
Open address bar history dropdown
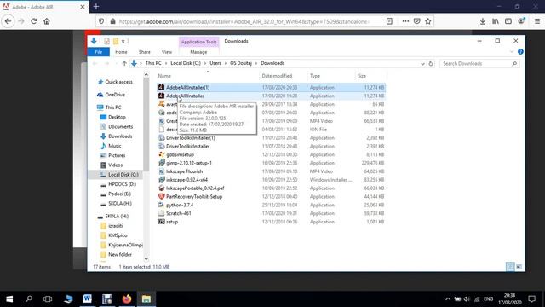coord(422,64)
